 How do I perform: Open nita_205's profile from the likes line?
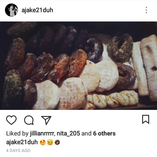point(68,133)
